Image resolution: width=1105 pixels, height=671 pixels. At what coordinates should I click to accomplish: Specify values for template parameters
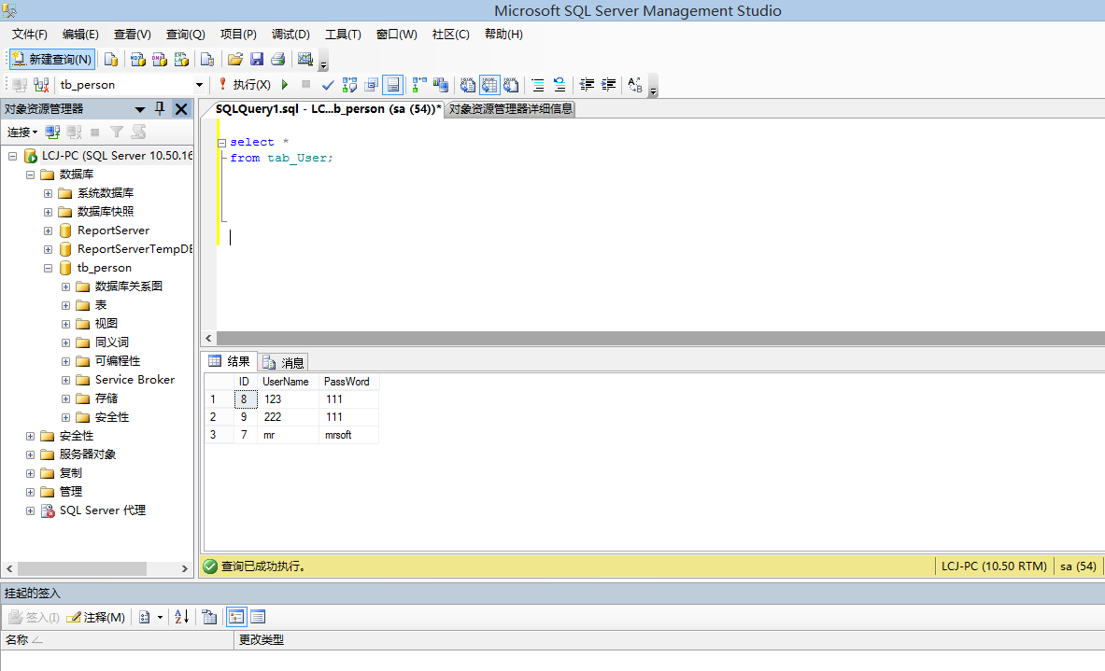click(635, 85)
